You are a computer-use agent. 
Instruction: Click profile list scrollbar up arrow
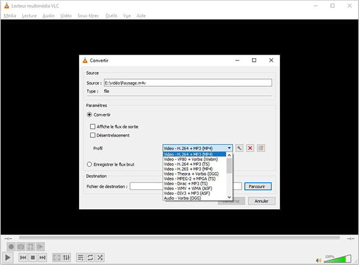[229, 155]
